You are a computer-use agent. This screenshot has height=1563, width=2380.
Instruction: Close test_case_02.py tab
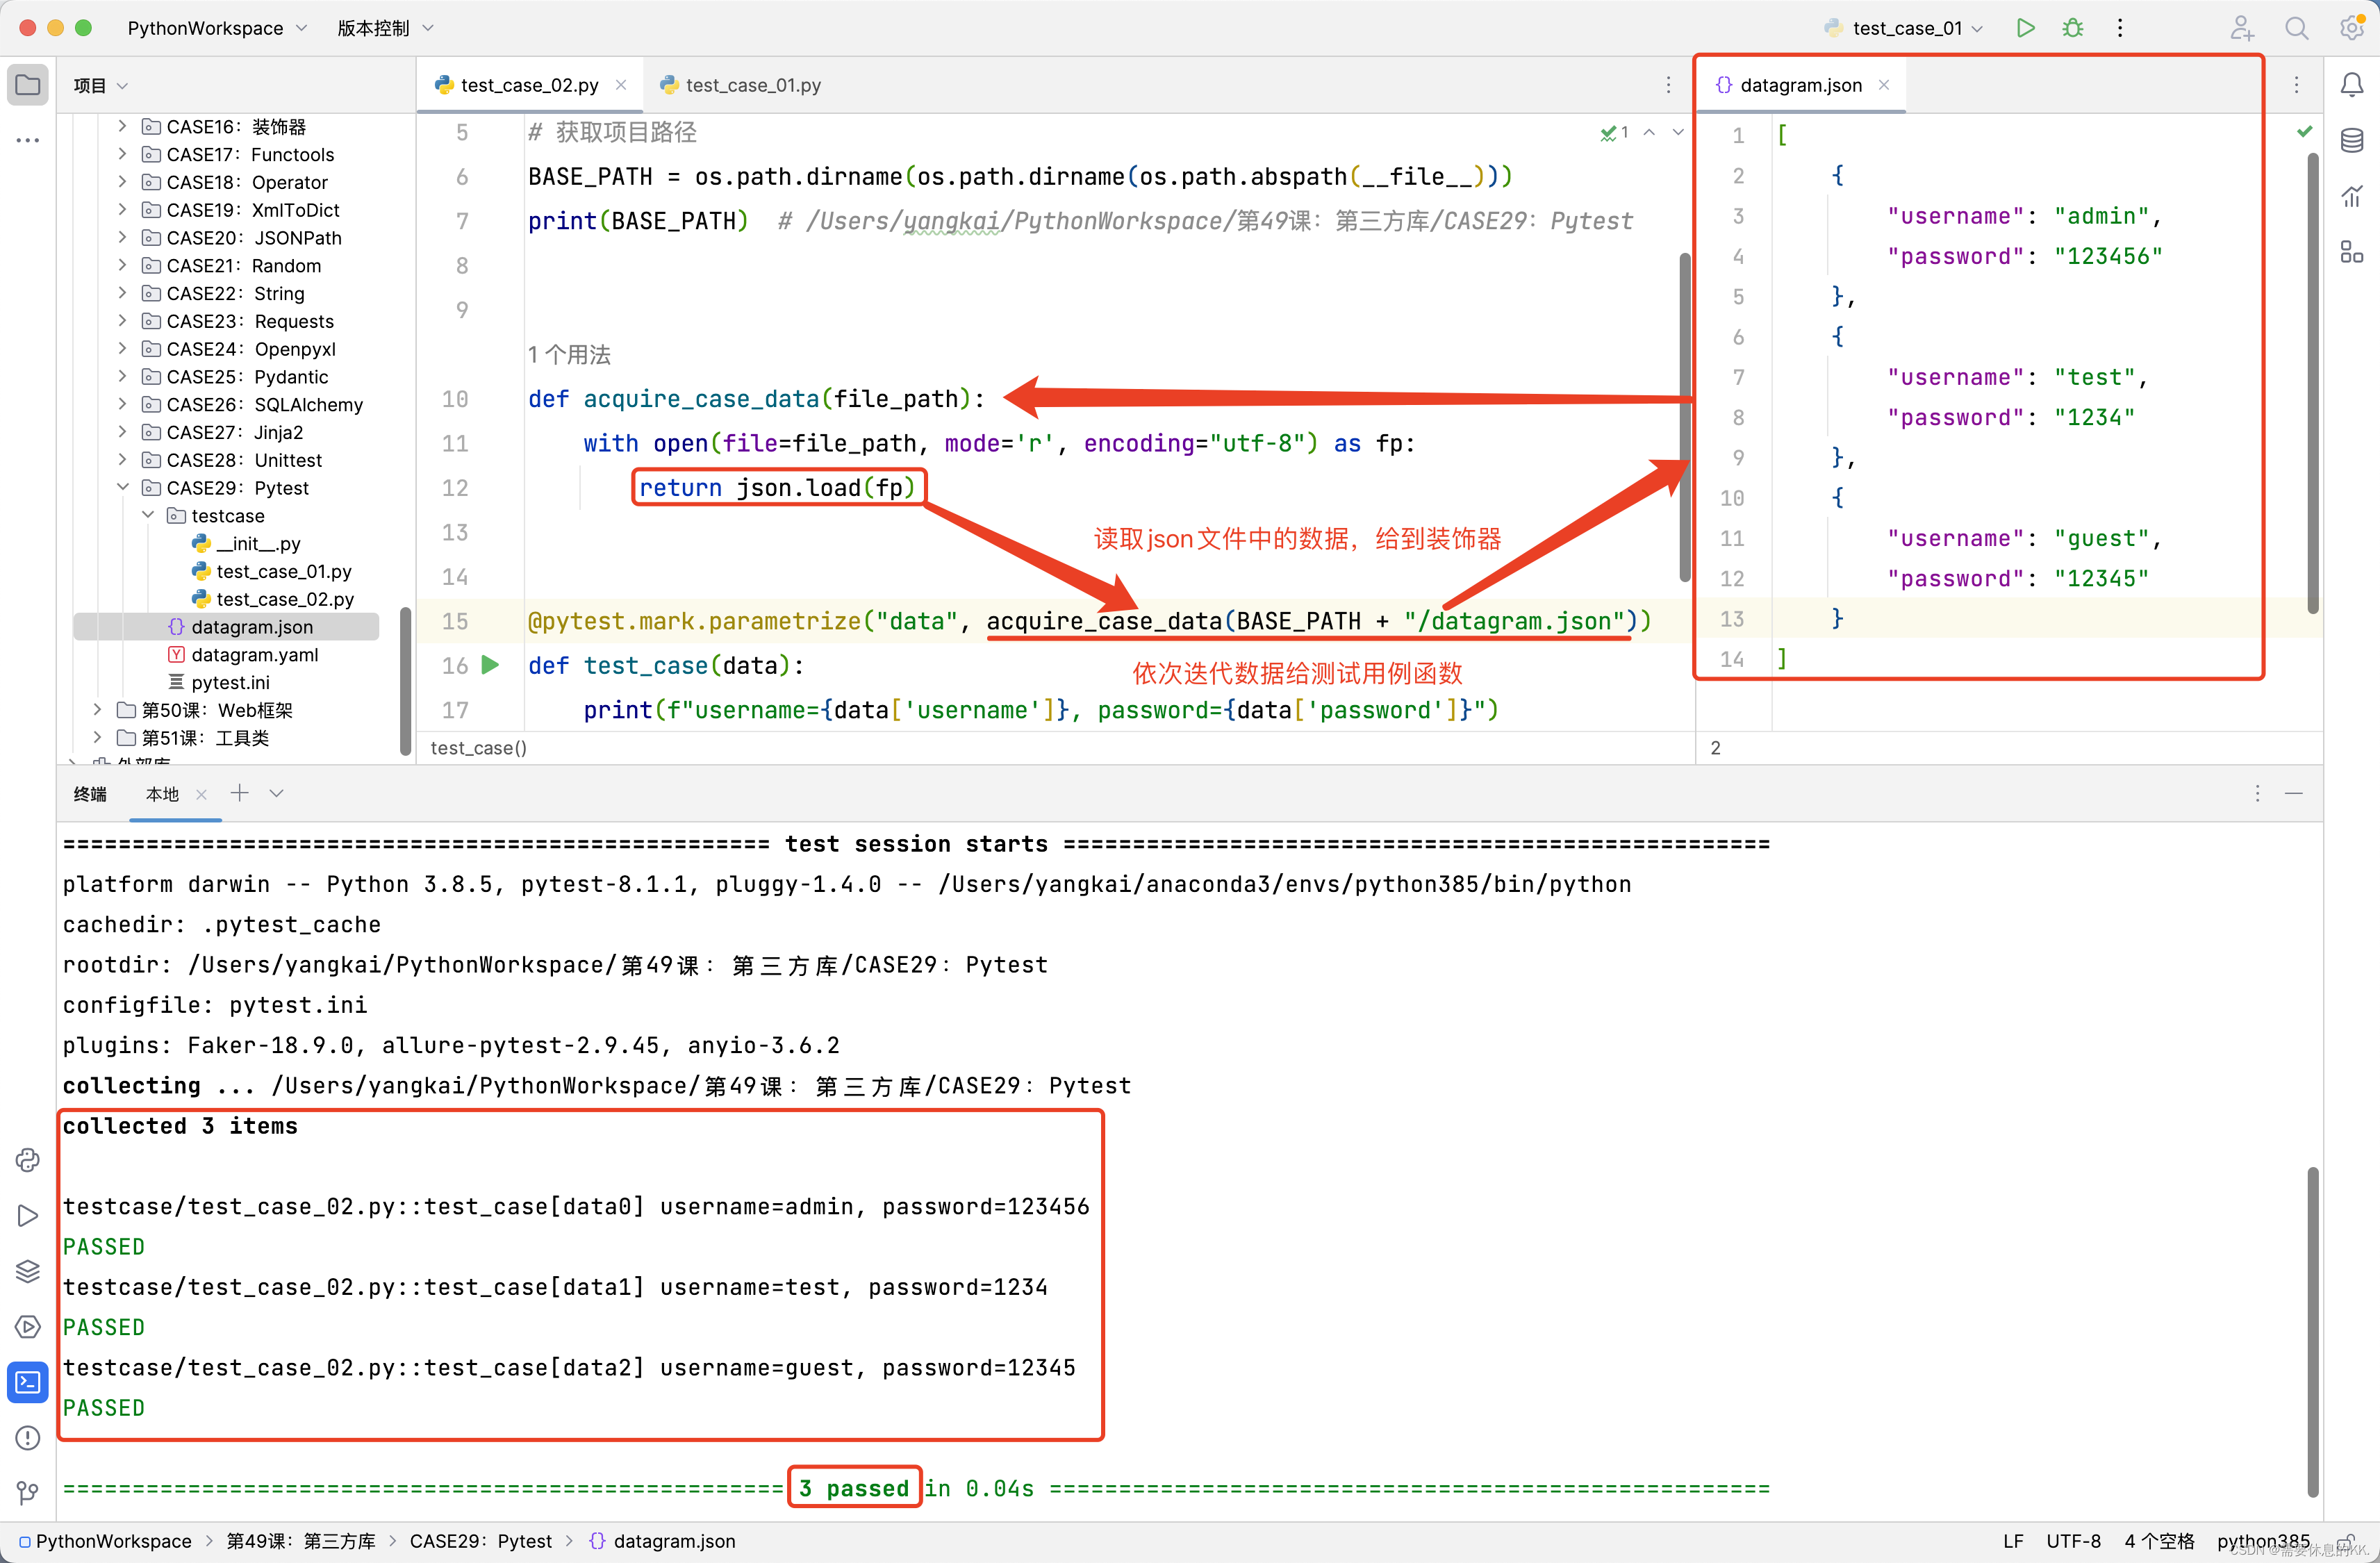621,85
